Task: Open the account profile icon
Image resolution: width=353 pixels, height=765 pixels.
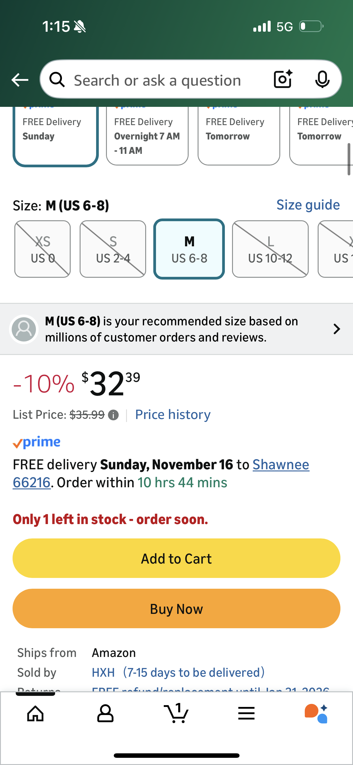Action: 105,714
